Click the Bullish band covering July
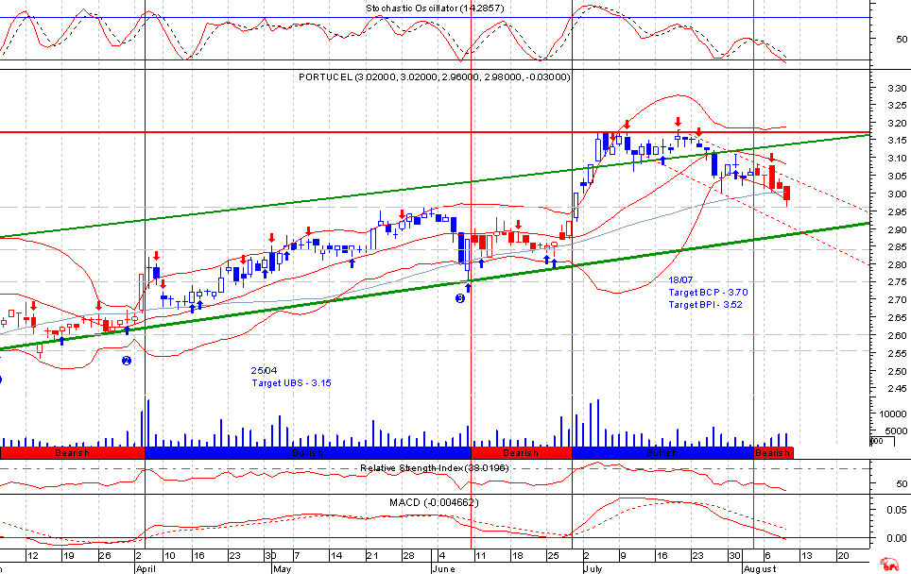 point(662,453)
